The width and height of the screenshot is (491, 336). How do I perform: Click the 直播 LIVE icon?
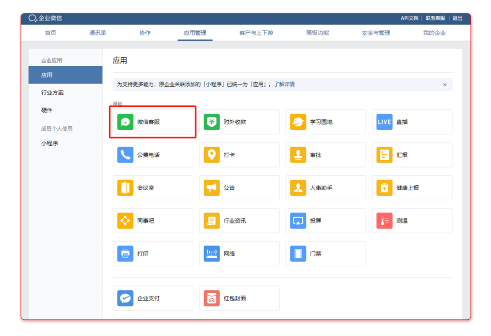click(385, 122)
